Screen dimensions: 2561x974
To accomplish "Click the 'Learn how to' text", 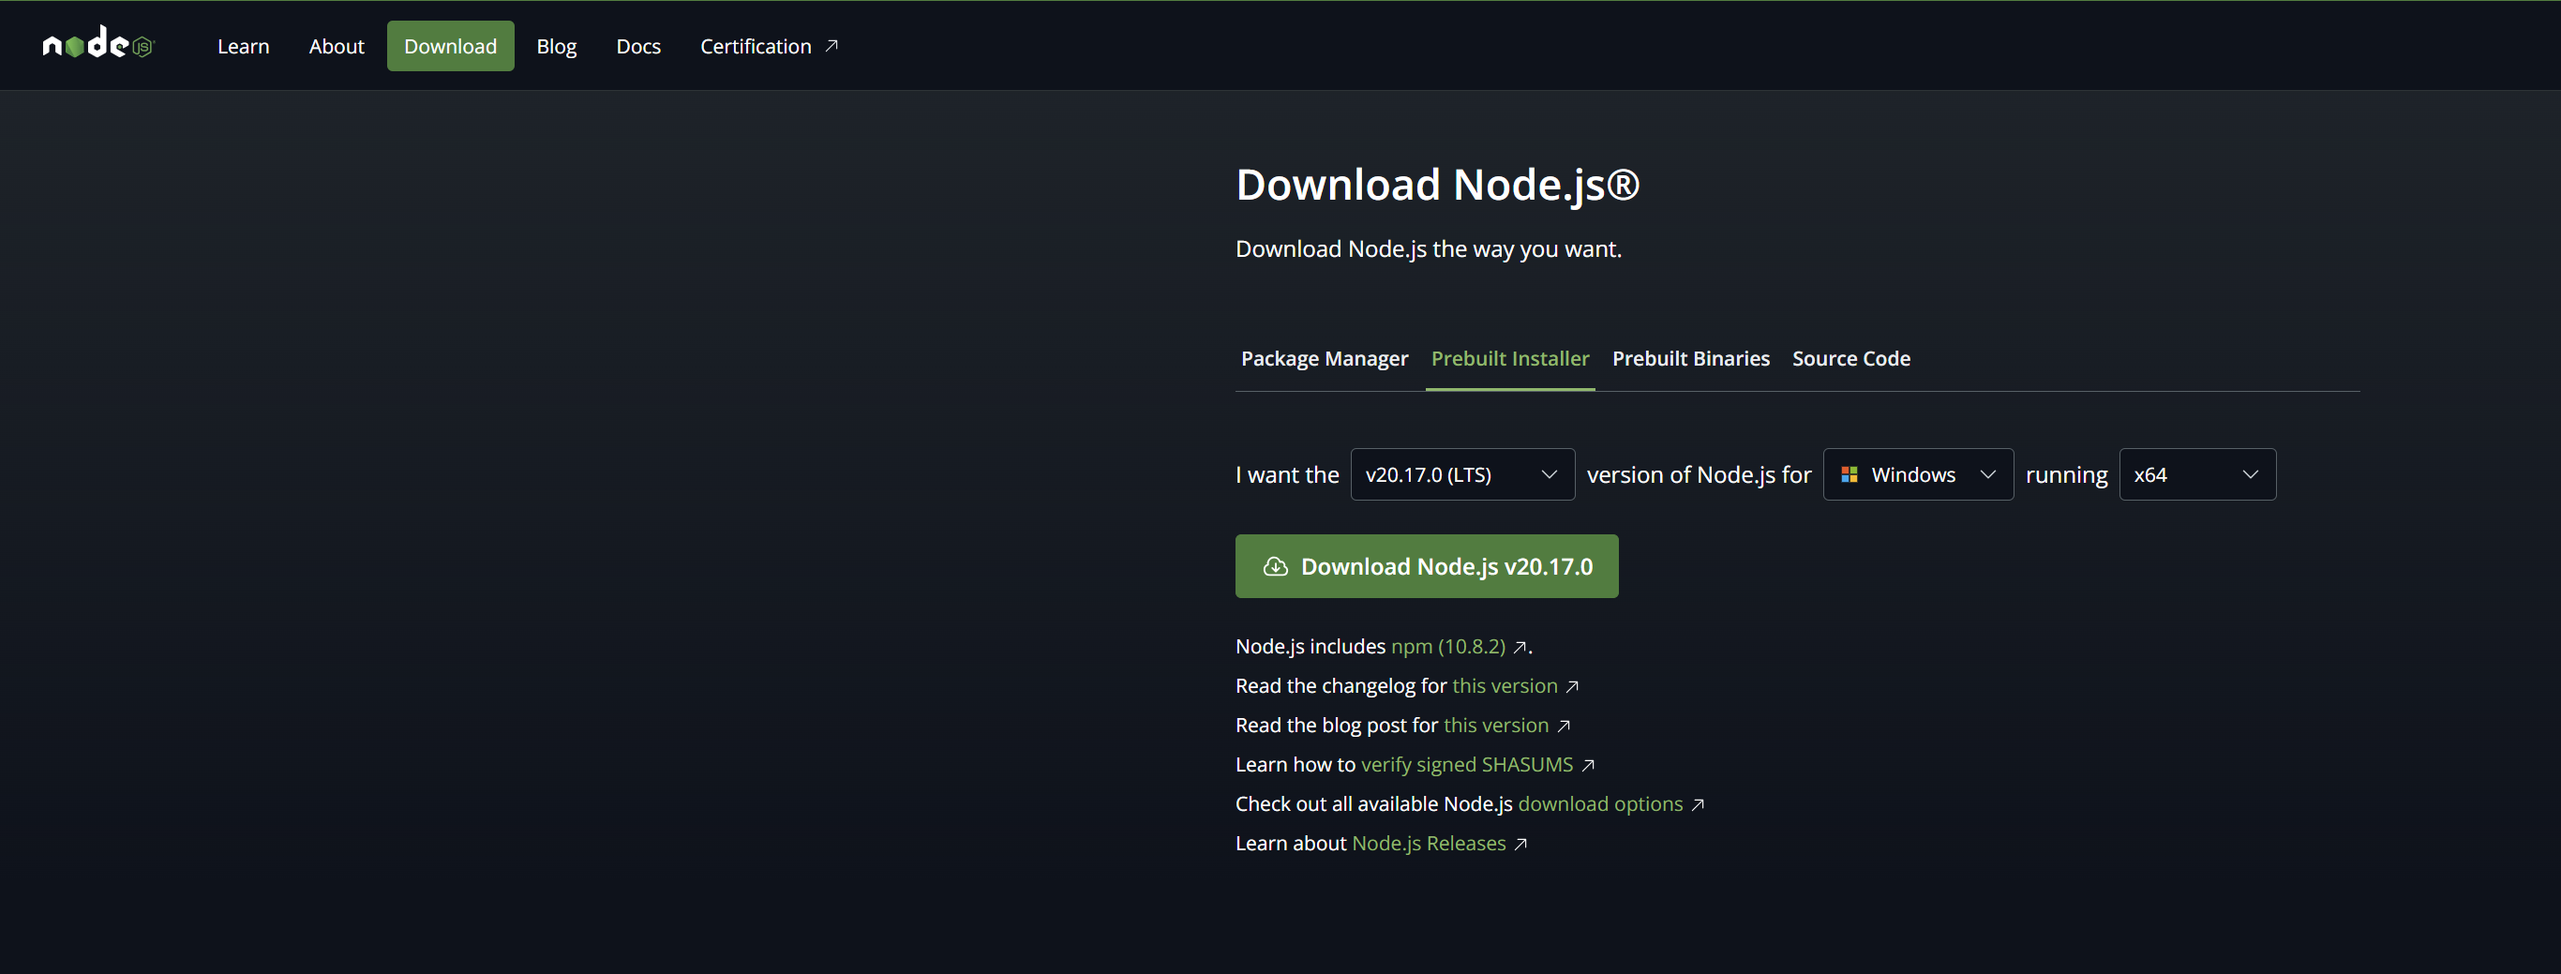I will pyautogui.click(x=1295, y=765).
